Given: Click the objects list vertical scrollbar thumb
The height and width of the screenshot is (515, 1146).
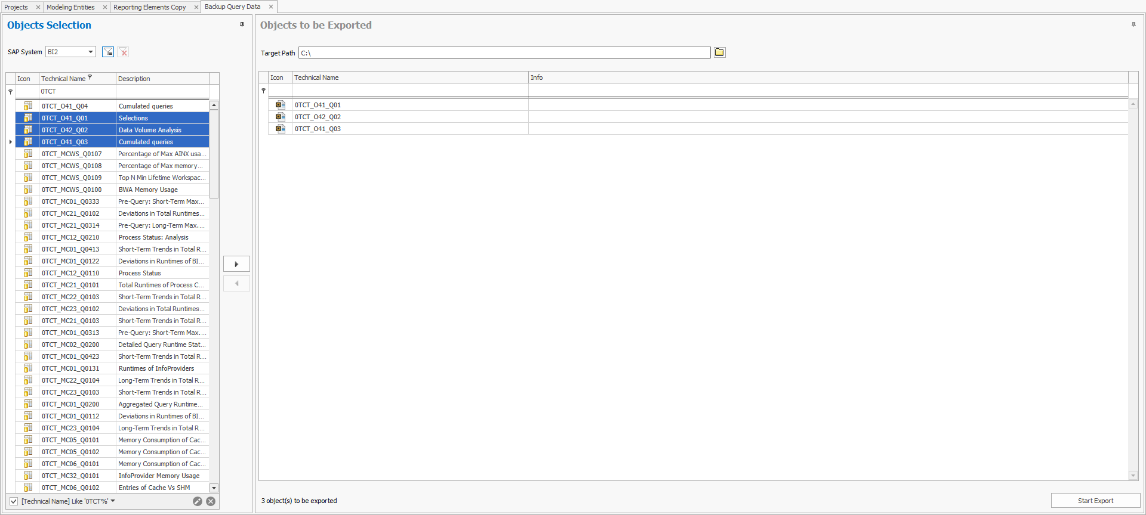Looking at the screenshot, I should click(x=214, y=154).
